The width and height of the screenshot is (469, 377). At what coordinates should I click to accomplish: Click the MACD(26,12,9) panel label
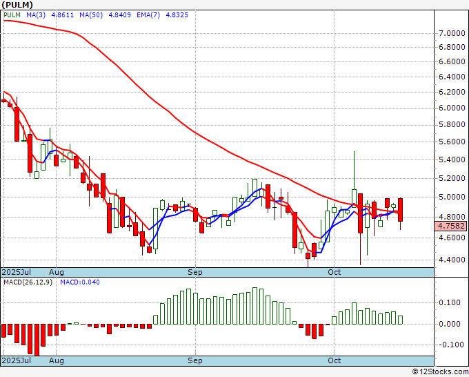28,282
